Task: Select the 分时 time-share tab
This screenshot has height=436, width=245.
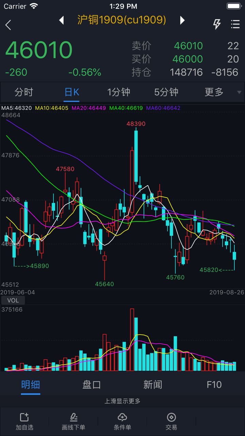Action: click(x=24, y=92)
